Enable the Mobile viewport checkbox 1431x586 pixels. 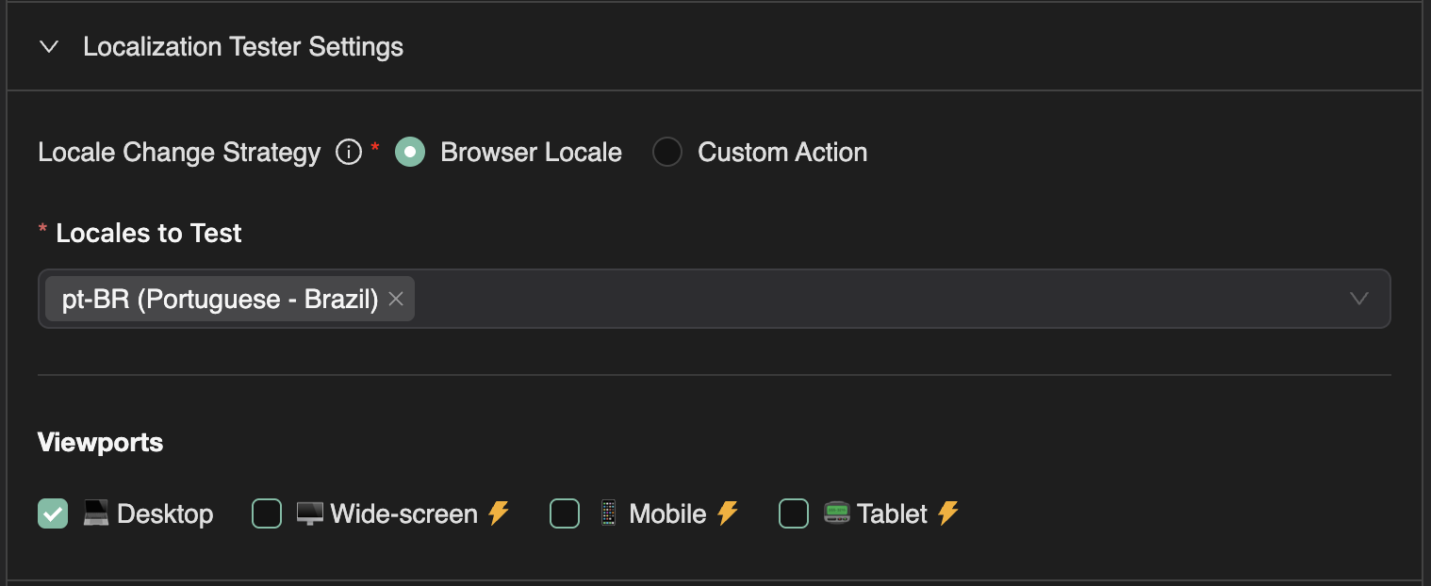[565, 513]
